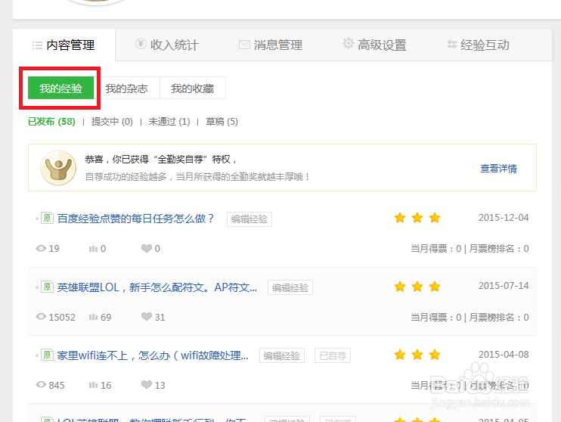
Task: Click the star rating of 2015-07-14 article
Action: pyautogui.click(x=417, y=287)
